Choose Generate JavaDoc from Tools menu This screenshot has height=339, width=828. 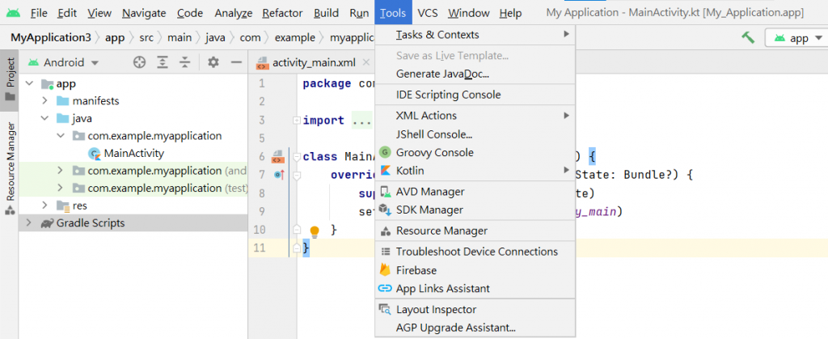click(475, 74)
